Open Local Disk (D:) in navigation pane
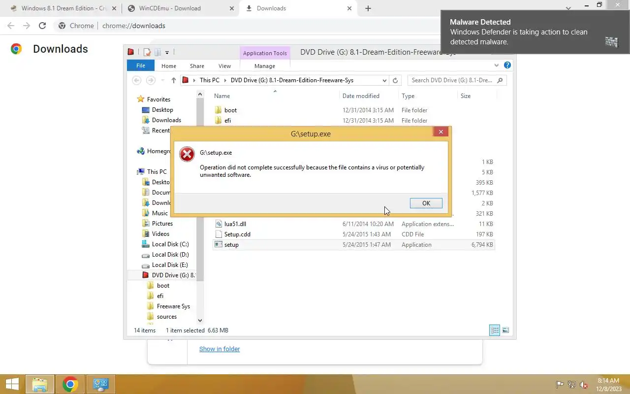The image size is (630, 394). 170,255
